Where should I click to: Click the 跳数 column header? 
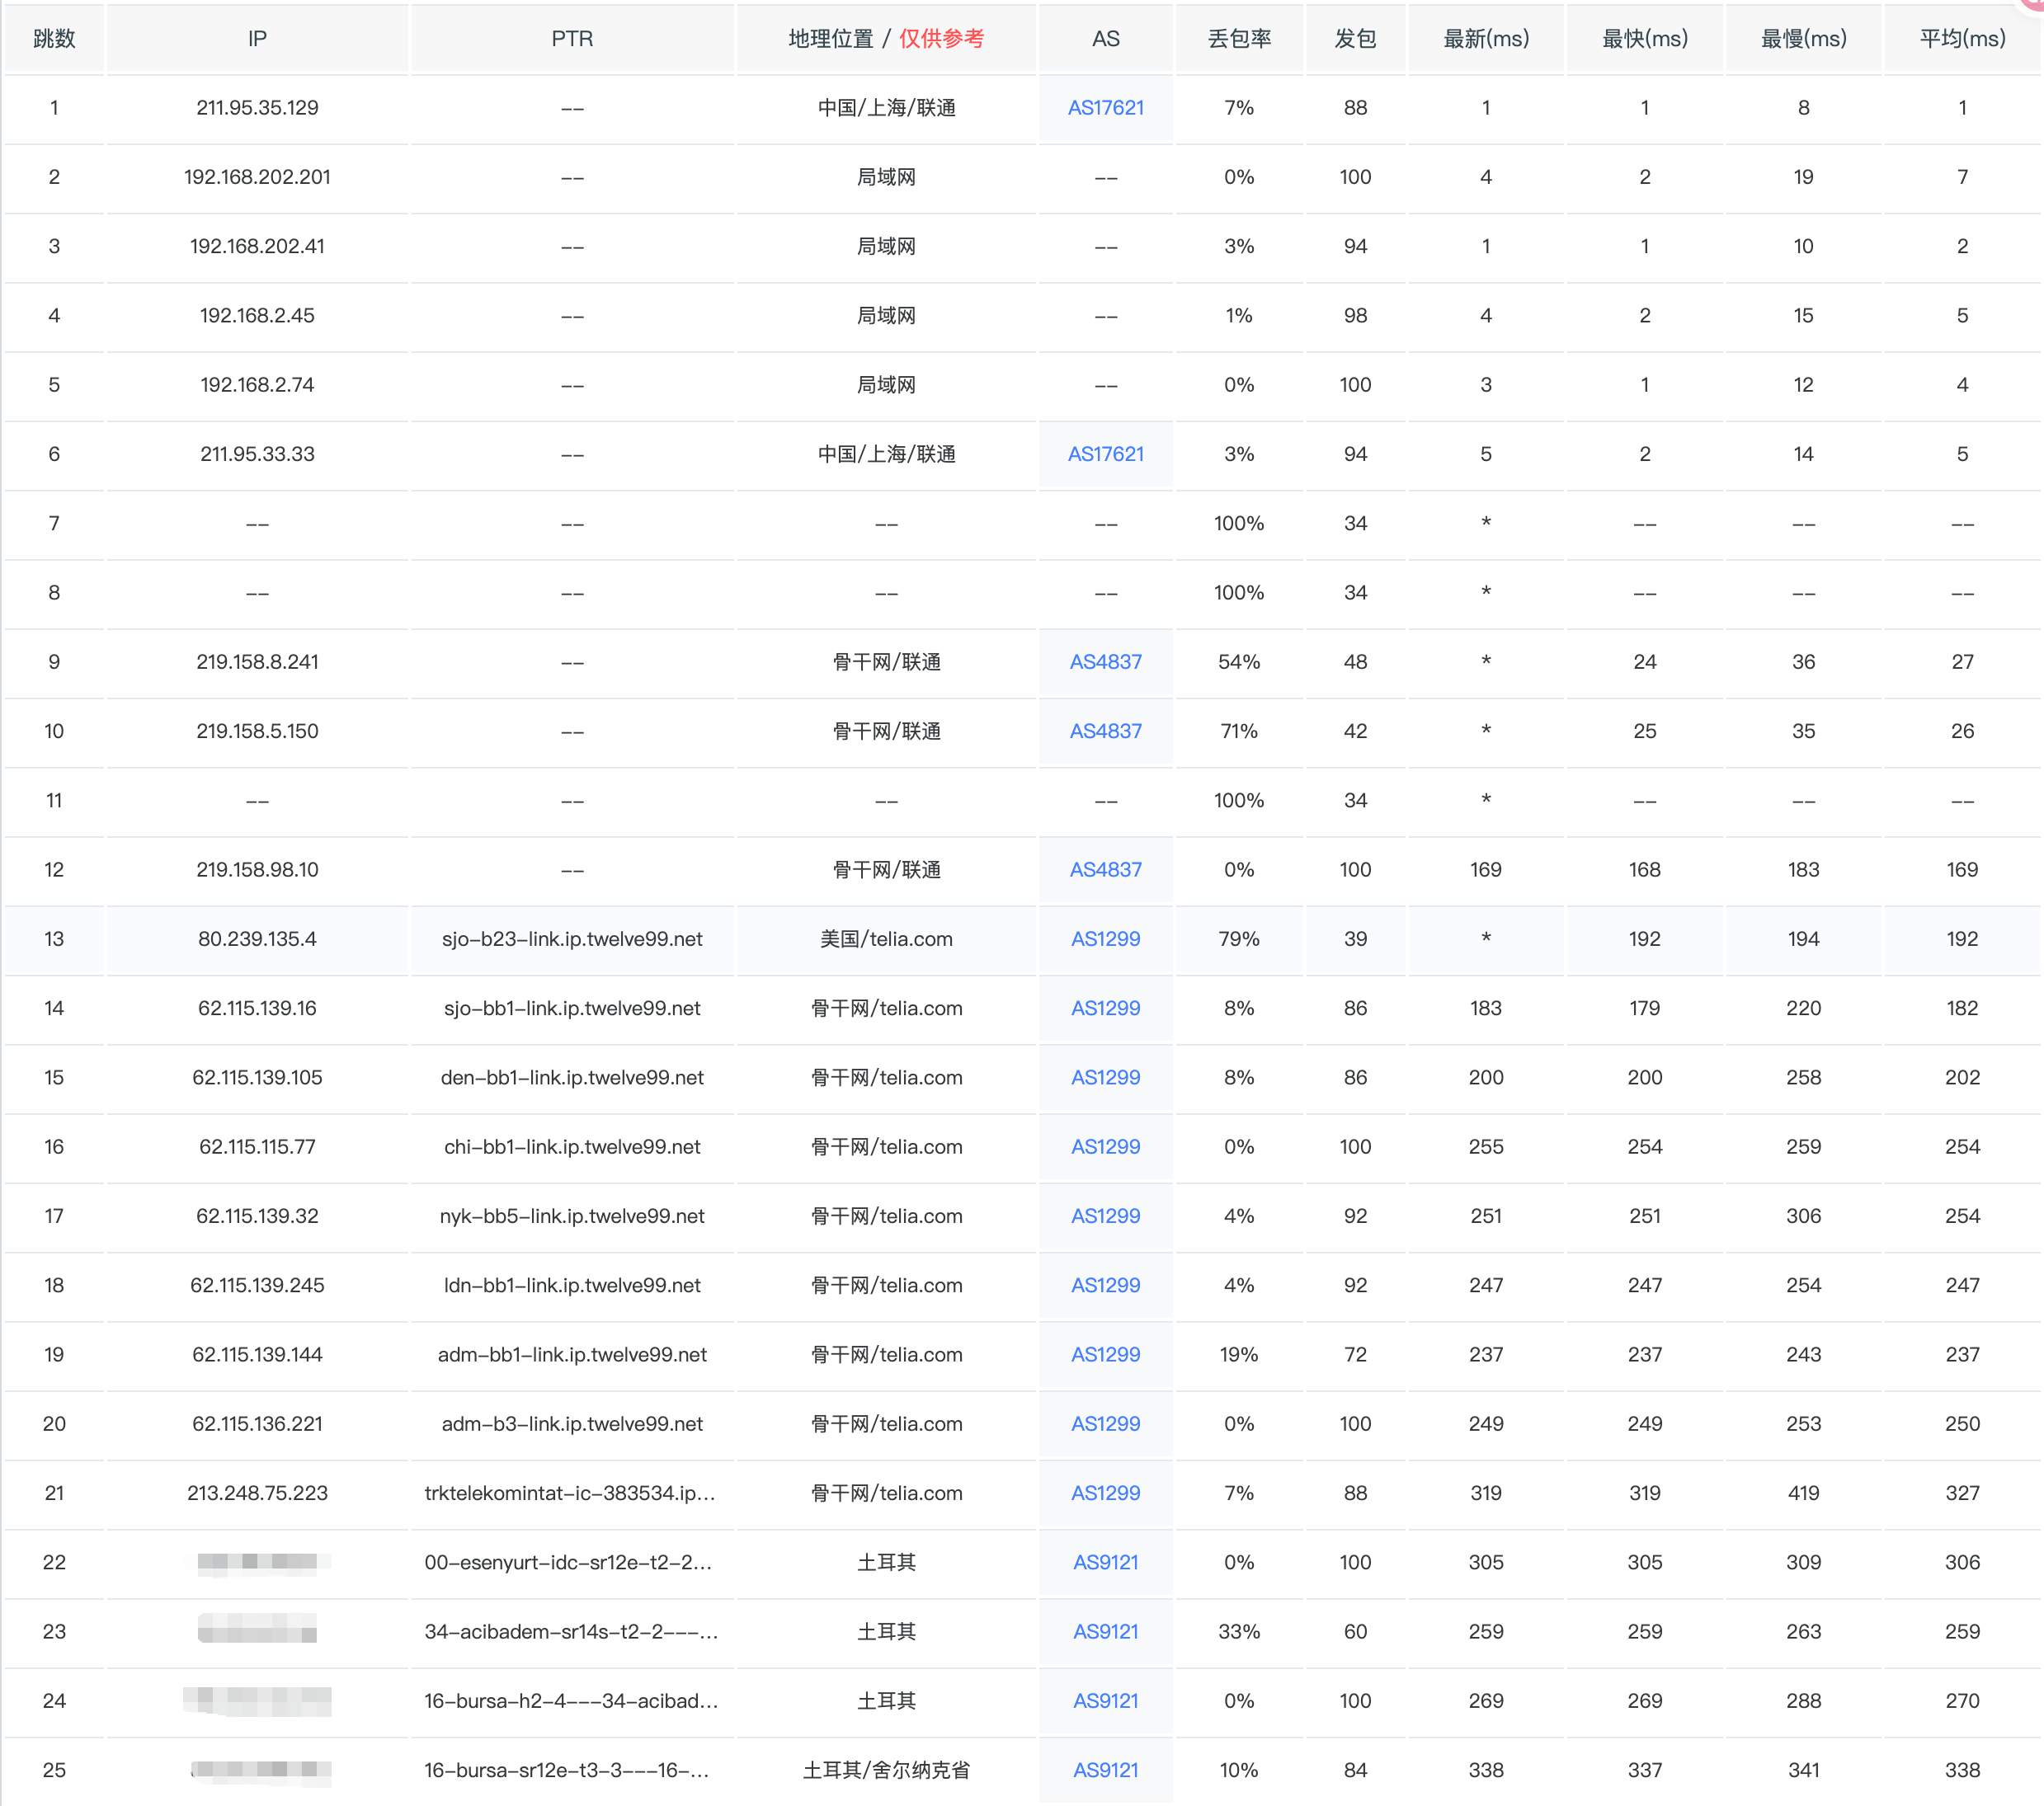[54, 39]
